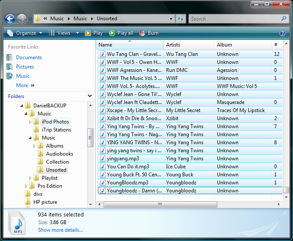Screen dimensions: 293x241
Task: Click MP3 icon of Young Buck Ft. 50 Cen file
Action: click(102, 175)
